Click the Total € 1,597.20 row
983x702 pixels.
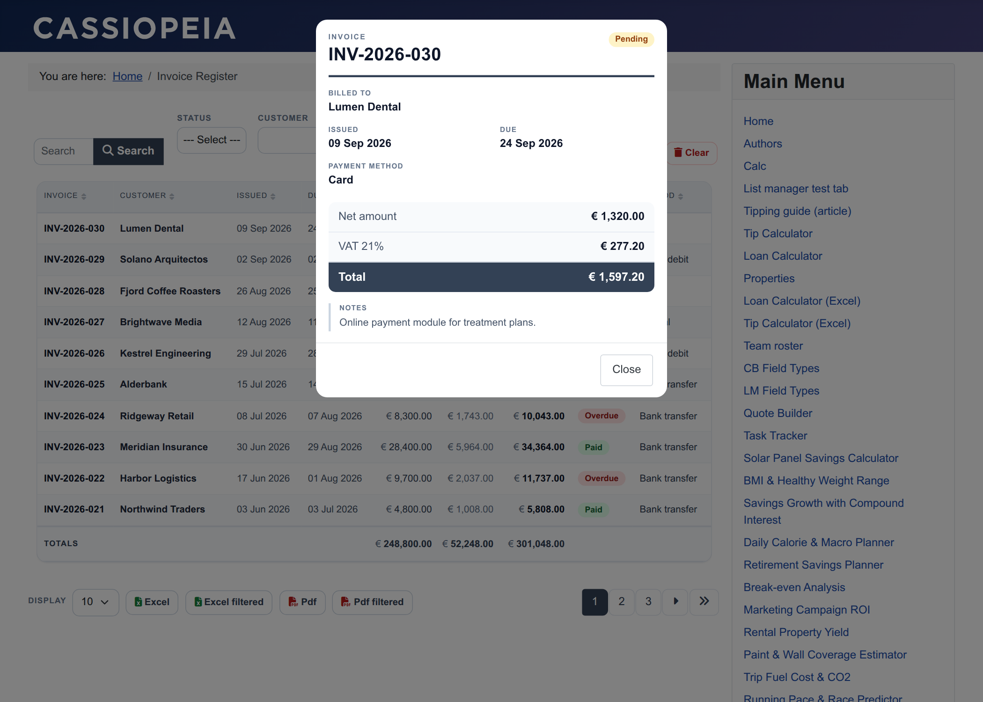tap(491, 277)
